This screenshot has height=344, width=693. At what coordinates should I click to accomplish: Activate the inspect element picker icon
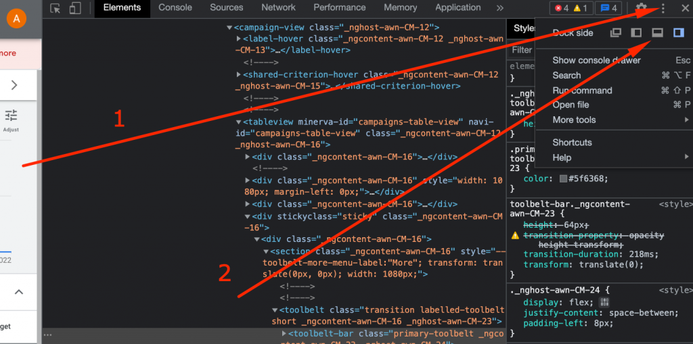[55, 8]
